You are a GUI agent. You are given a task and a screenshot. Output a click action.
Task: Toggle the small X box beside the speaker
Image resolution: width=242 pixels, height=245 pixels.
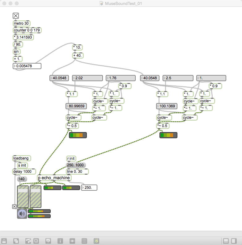(14, 206)
